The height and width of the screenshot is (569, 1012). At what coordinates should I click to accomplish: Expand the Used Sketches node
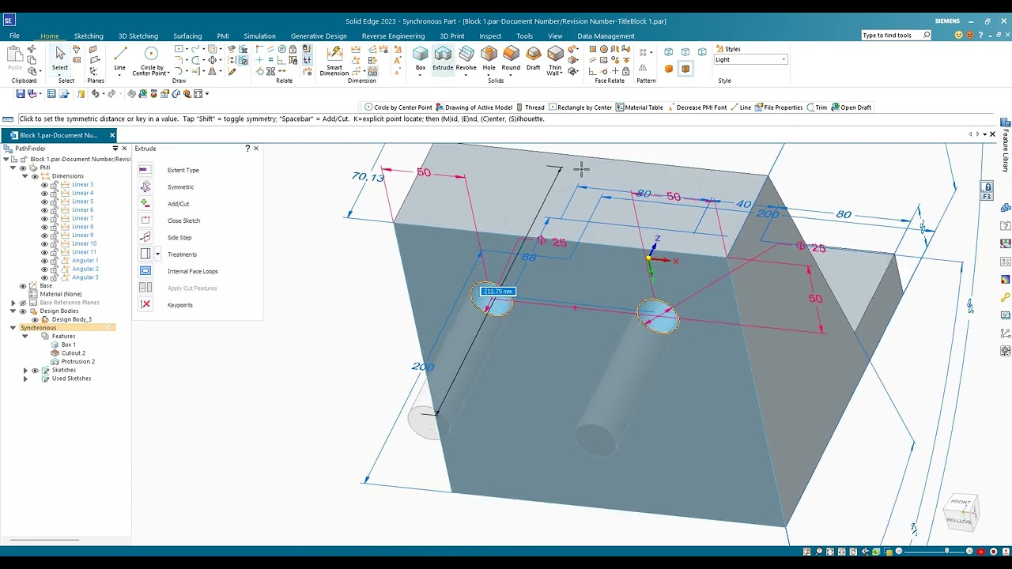(x=25, y=379)
